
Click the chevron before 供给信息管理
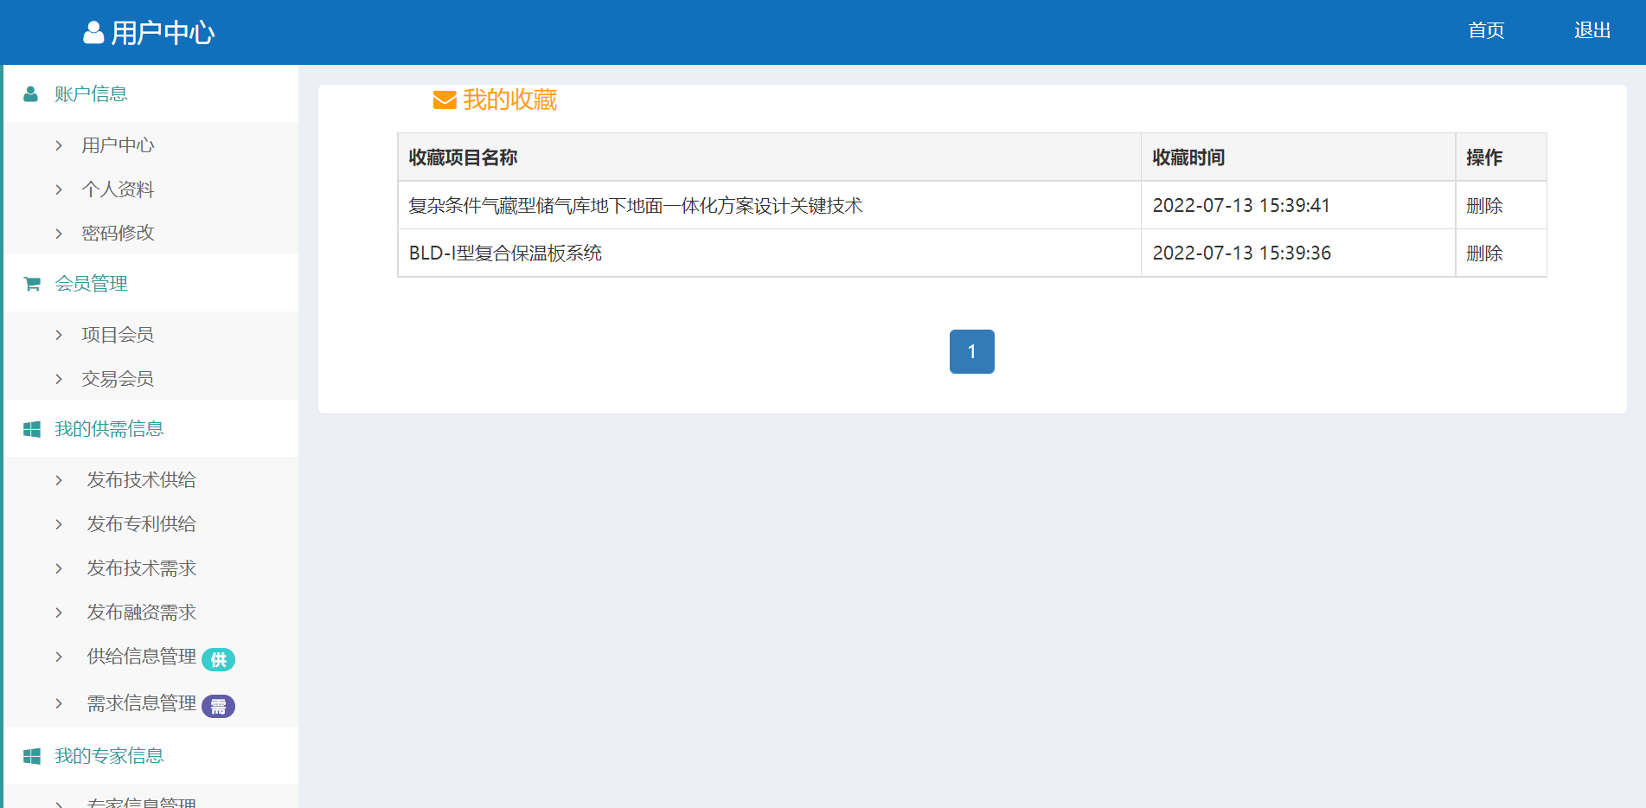pos(59,657)
